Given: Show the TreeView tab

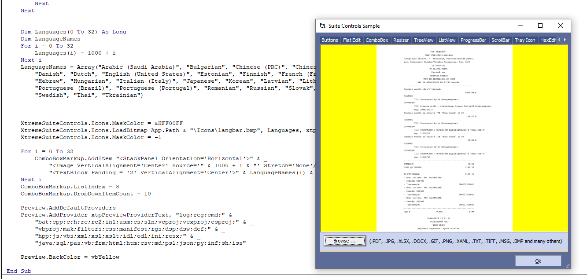Looking at the screenshot, I should click(424, 40).
